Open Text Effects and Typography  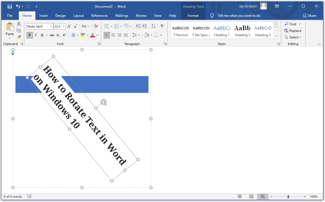[x=73, y=35]
